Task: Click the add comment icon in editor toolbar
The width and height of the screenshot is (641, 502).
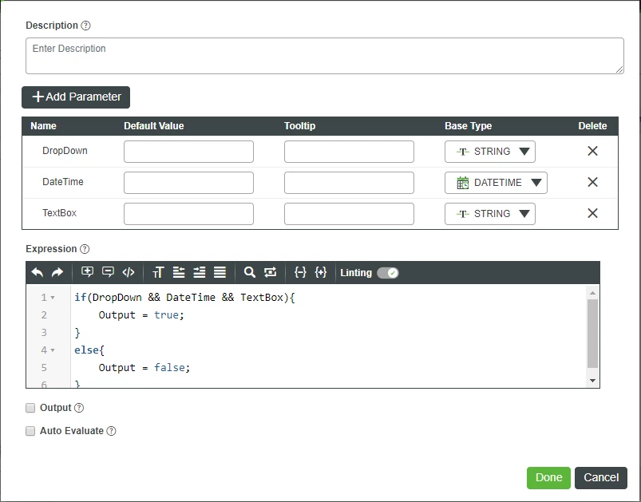Action: pos(87,272)
